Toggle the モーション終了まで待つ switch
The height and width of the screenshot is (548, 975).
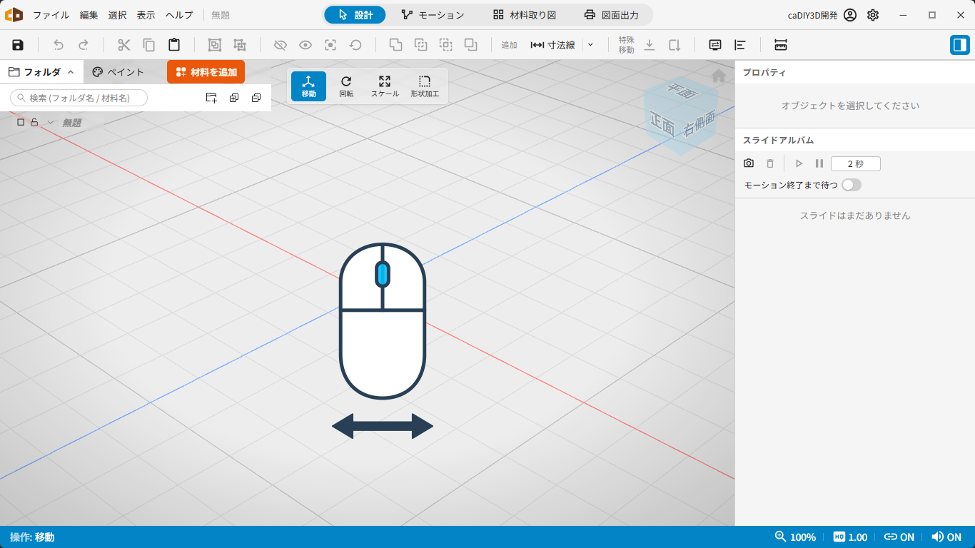pos(852,185)
